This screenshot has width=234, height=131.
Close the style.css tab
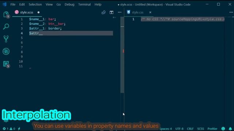(150, 12)
